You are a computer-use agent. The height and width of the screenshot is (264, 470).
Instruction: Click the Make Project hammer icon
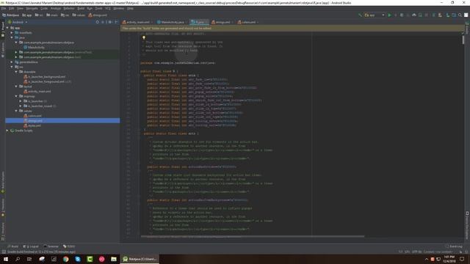pos(360,15)
